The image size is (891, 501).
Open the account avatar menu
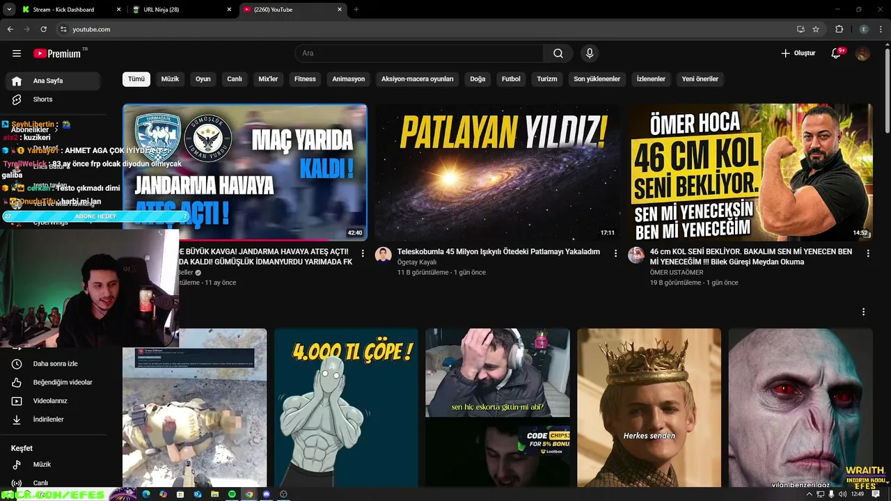[x=863, y=54]
